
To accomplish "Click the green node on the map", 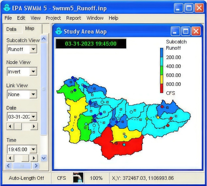I will pos(147,119).
